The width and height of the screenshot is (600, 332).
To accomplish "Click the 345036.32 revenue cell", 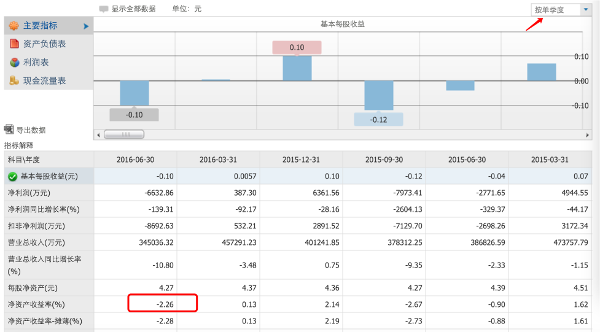I will tap(136, 242).
